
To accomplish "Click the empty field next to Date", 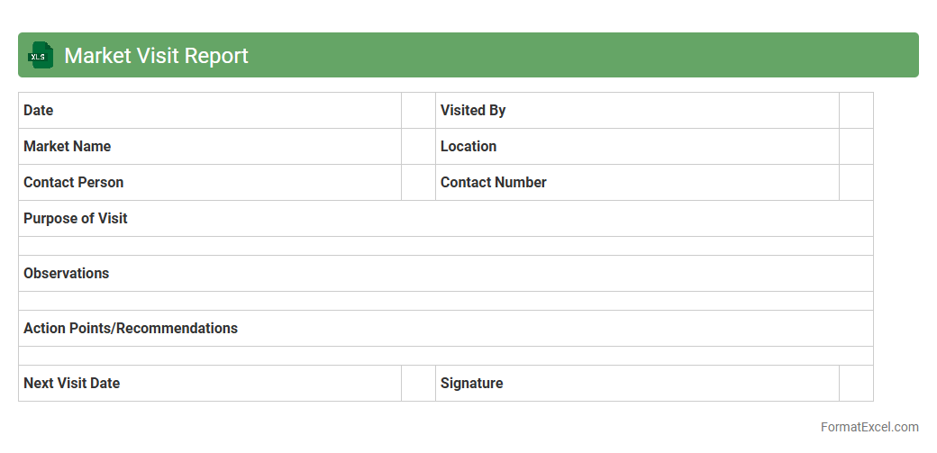I will (x=418, y=111).
